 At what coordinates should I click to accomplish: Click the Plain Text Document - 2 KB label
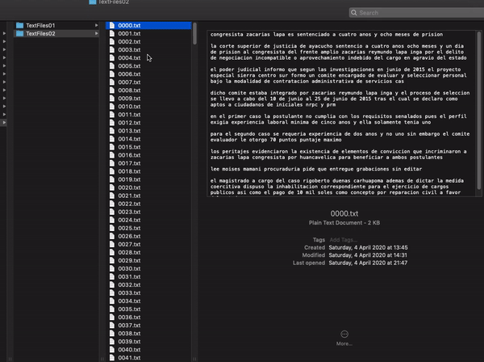point(344,222)
